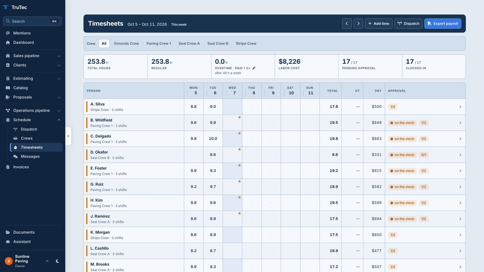Filter by Seal Crew A

coord(189,44)
